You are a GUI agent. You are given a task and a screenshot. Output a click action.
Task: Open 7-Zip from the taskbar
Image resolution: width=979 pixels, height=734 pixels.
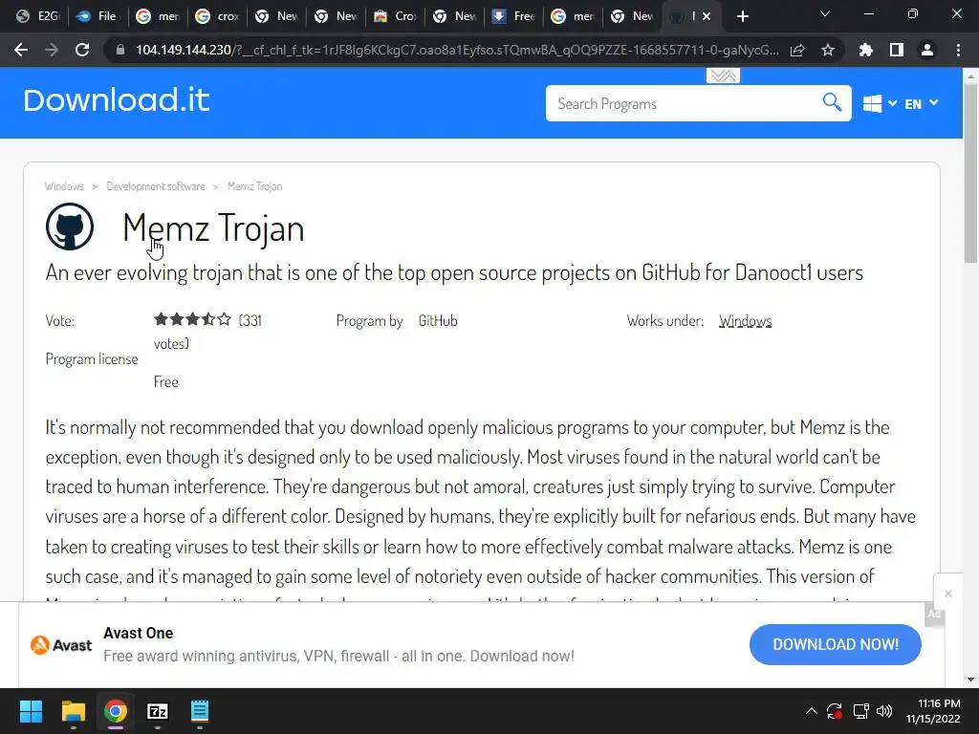(x=158, y=711)
